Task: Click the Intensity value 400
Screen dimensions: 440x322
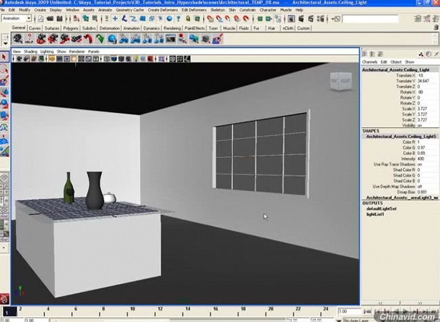Action: point(427,159)
